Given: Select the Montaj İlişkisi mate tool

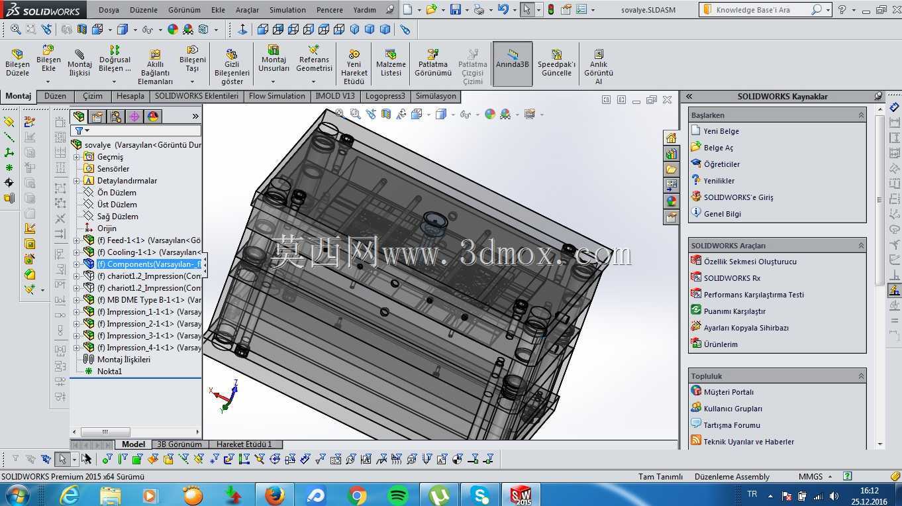Looking at the screenshot, I should point(79,64).
